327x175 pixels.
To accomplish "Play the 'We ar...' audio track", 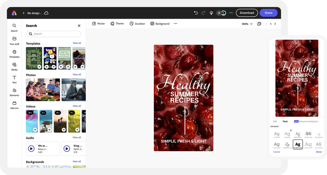I will pyautogui.click(x=31, y=148).
